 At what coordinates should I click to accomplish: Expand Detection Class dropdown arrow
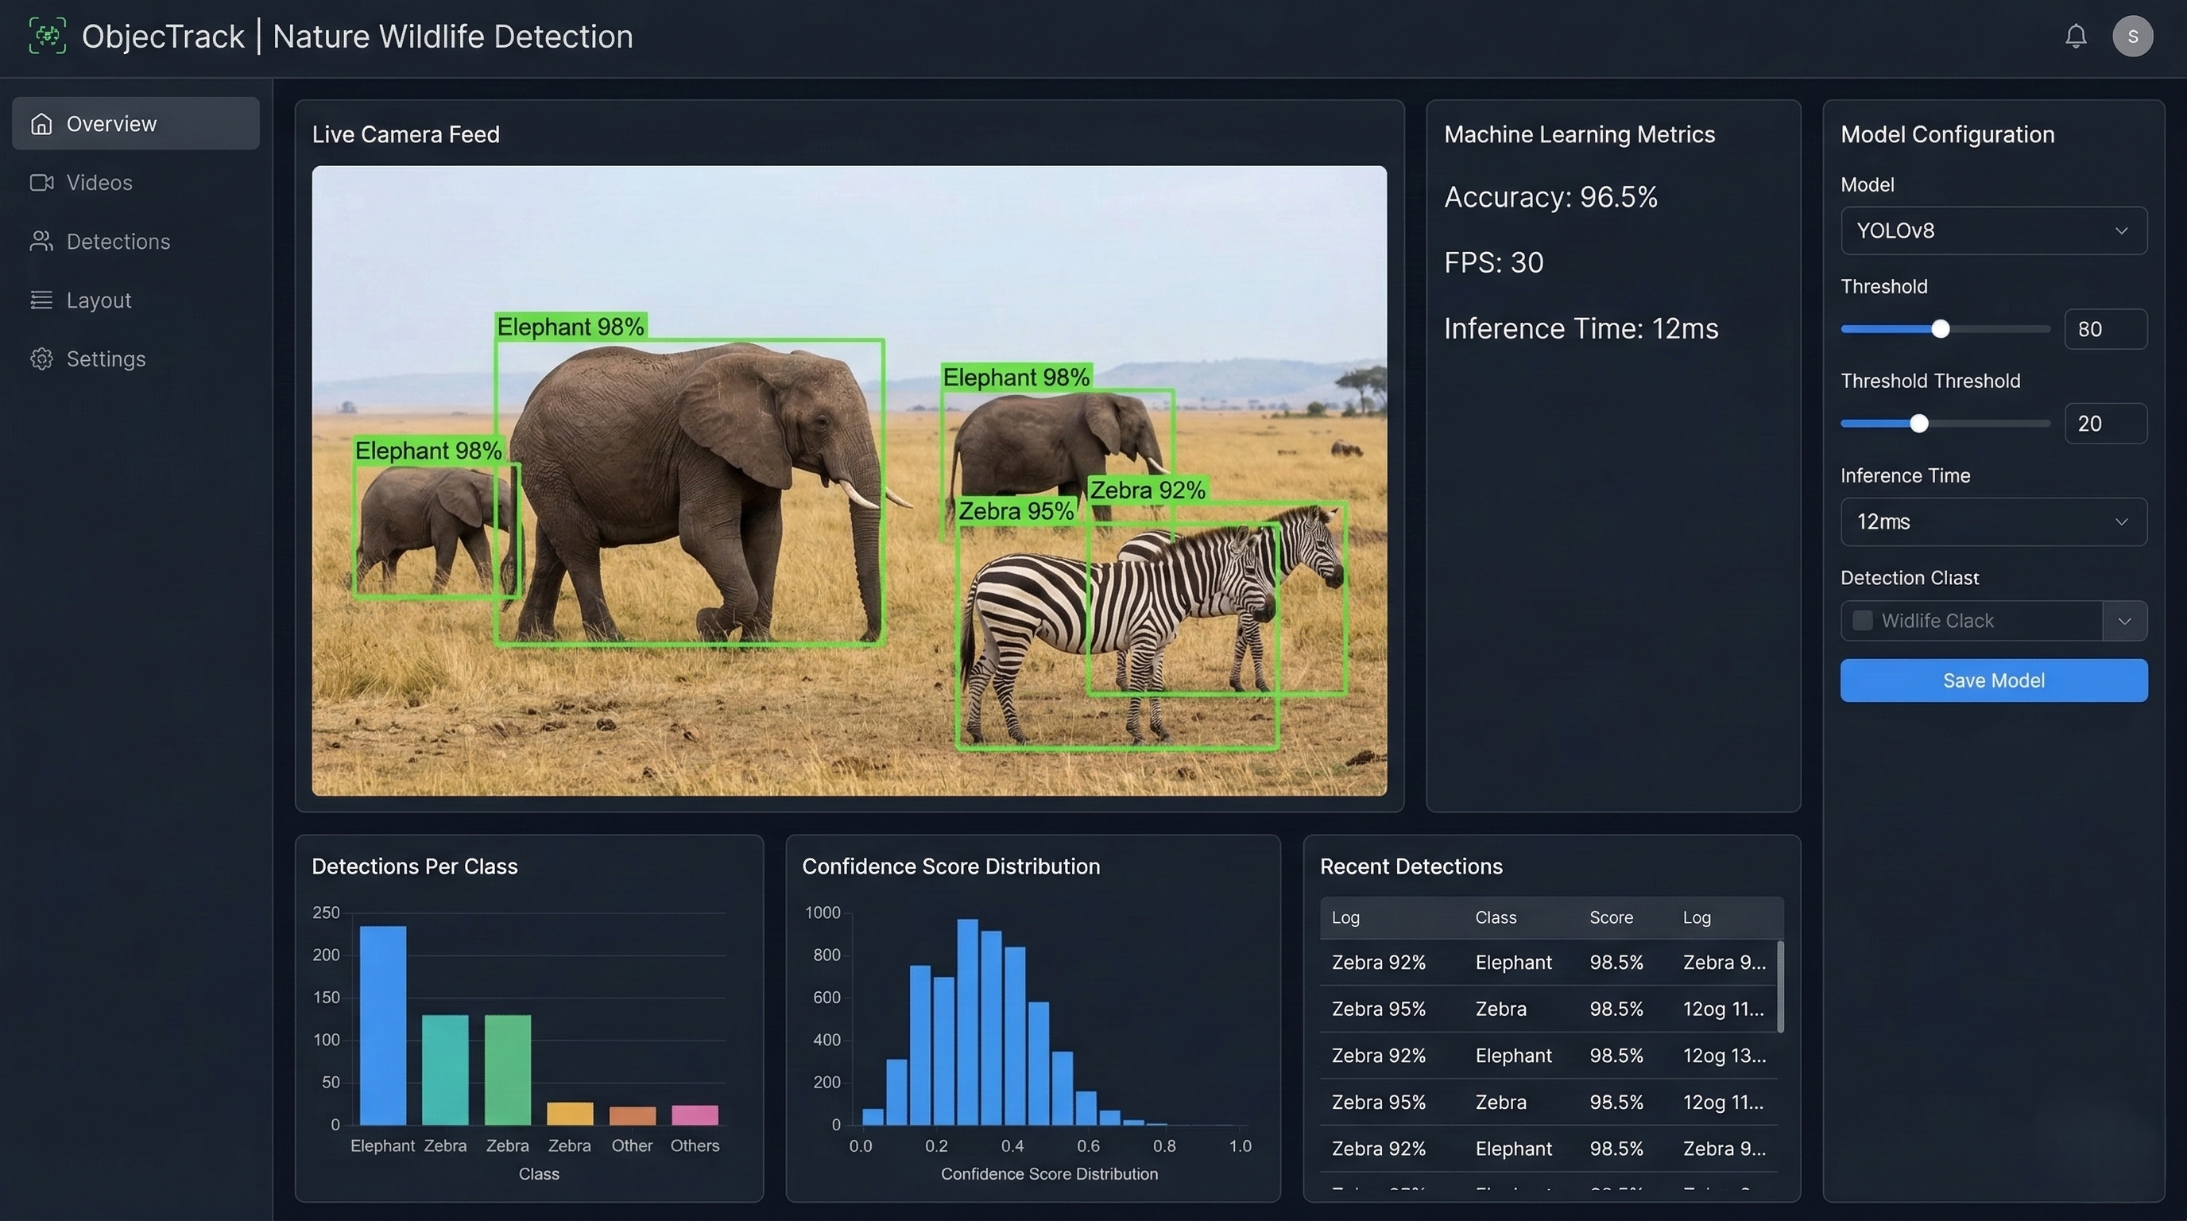pyautogui.click(x=2124, y=621)
